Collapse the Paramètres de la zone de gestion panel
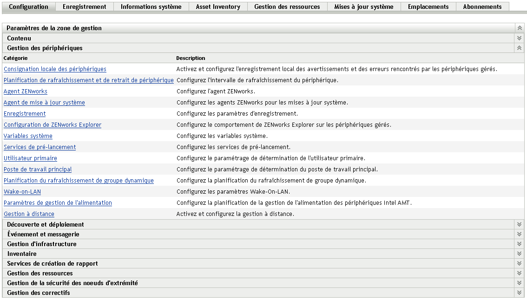The image size is (527, 300). [518, 28]
